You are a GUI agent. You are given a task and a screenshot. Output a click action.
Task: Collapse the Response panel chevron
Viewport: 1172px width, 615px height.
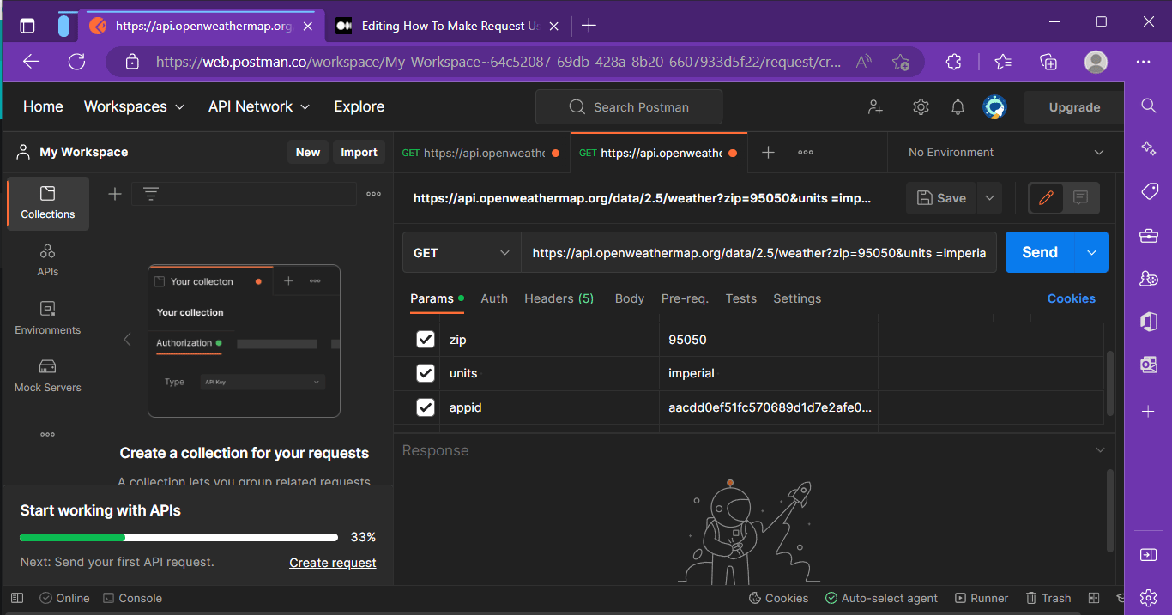pos(1101,450)
